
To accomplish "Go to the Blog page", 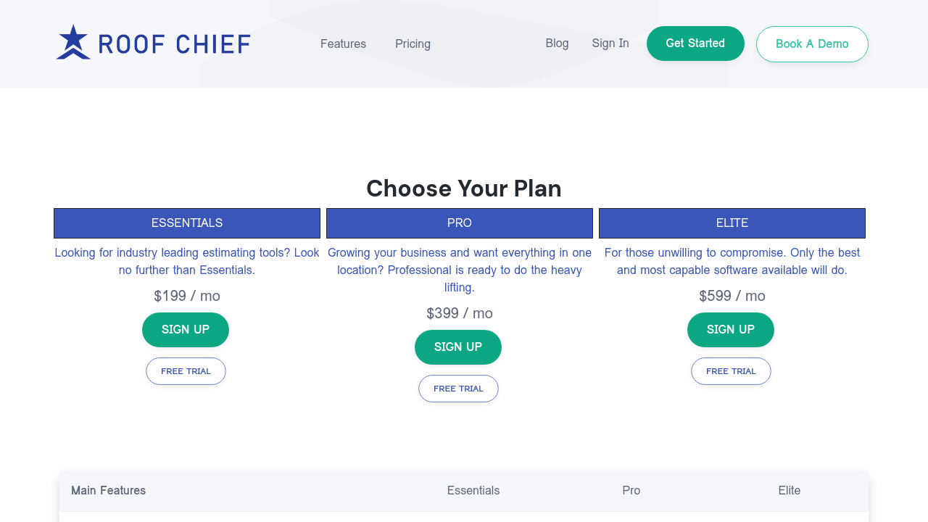I will pyautogui.click(x=557, y=43).
